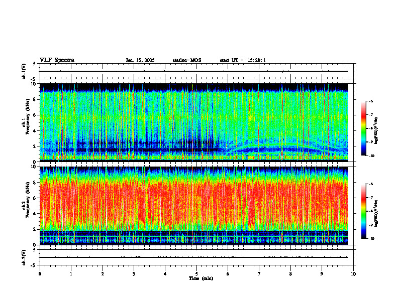This screenshot has width=398, height=307.
Task: Click the "ch.3(V)" axis label
Action: click(24, 257)
